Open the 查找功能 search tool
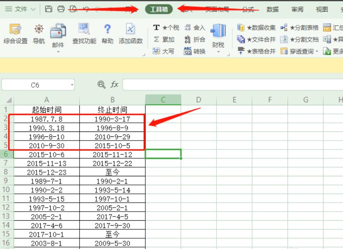This screenshot has height=249, width=343. point(84,33)
